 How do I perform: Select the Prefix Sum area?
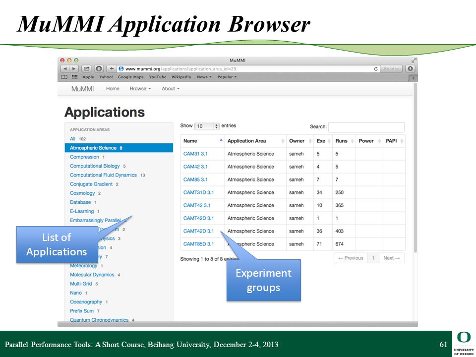[x=82, y=311]
